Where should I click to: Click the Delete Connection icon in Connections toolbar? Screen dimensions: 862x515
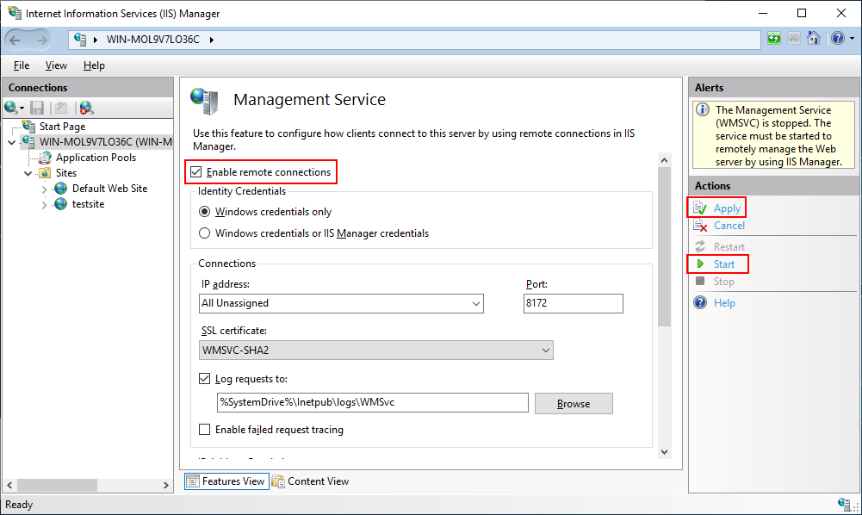point(86,108)
